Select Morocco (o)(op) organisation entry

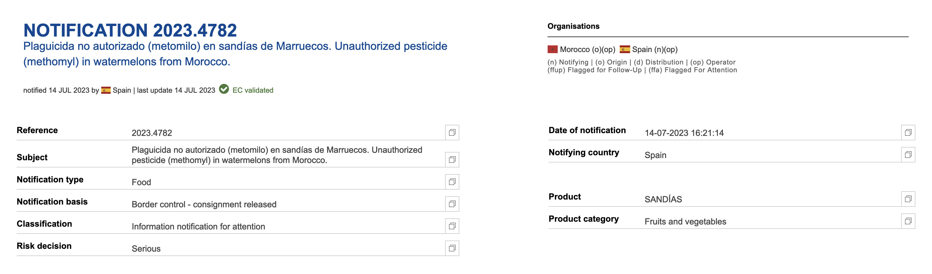click(x=581, y=50)
